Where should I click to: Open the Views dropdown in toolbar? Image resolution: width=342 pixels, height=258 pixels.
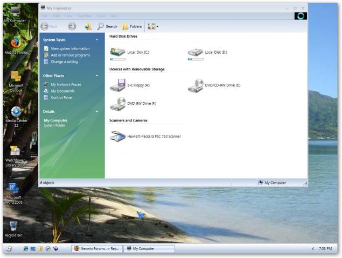tap(152, 26)
